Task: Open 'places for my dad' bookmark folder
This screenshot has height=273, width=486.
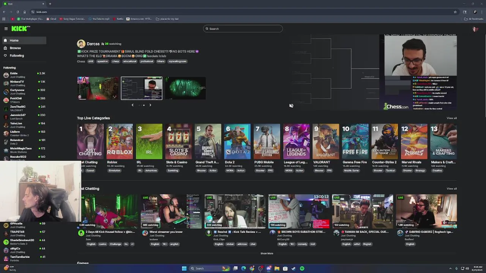Action: pyautogui.click(x=167, y=19)
